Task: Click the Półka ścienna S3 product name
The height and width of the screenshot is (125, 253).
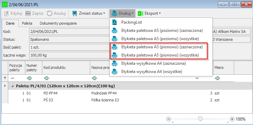Action: [105, 100]
